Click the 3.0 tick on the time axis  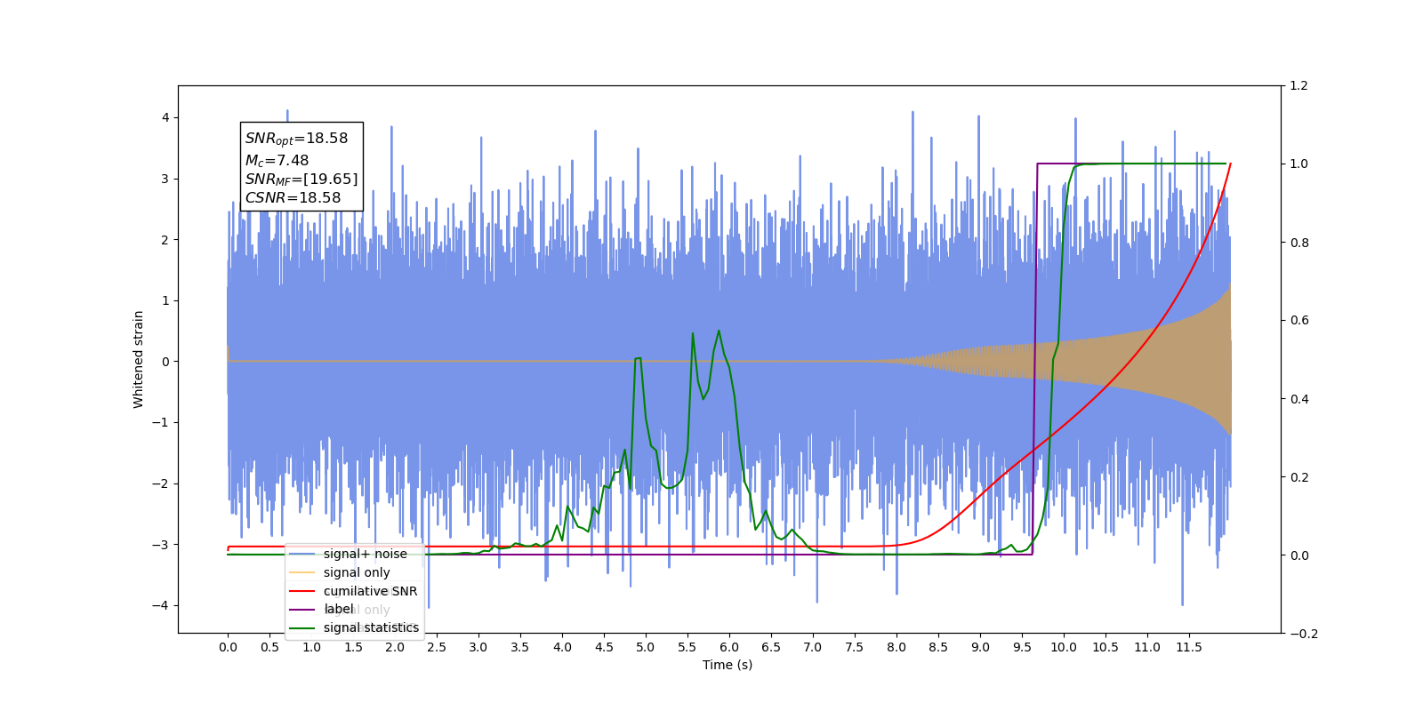(x=478, y=647)
